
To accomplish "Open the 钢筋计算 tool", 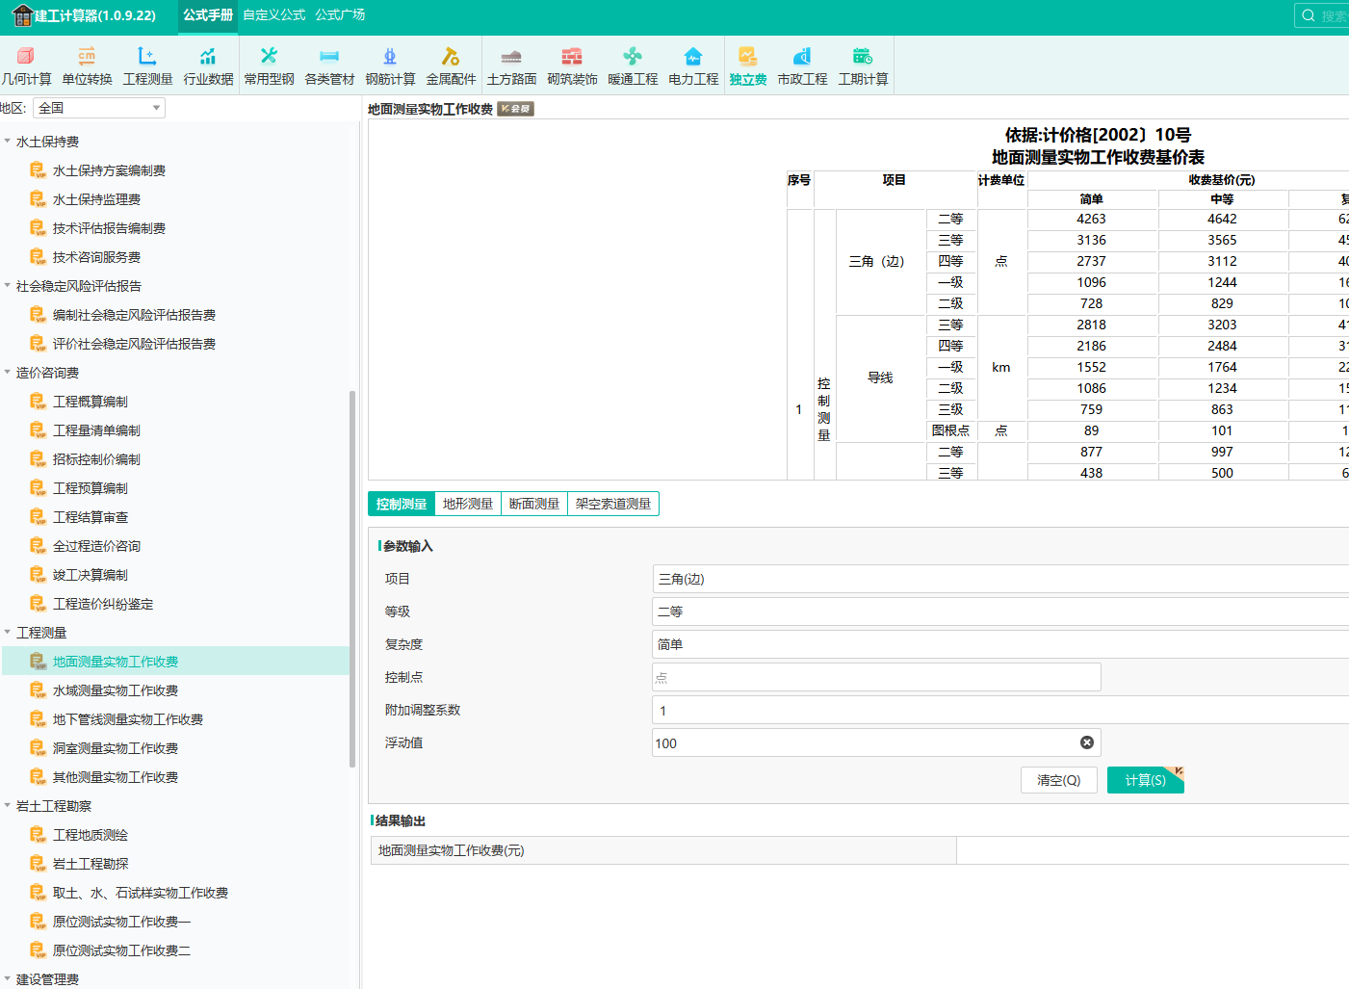I will 390,65.
